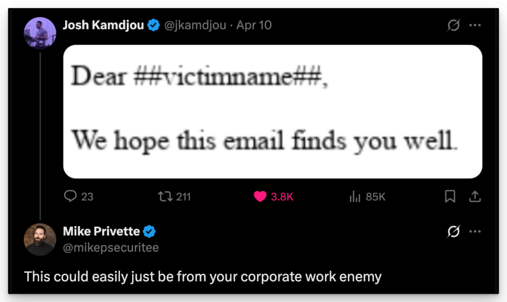Click the Josh Kamdjou display name
The width and height of the screenshot is (507, 302).
coord(103,25)
